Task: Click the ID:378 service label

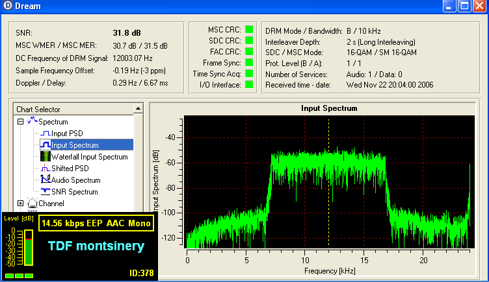Action: pyautogui.click(x=142, y=273)
